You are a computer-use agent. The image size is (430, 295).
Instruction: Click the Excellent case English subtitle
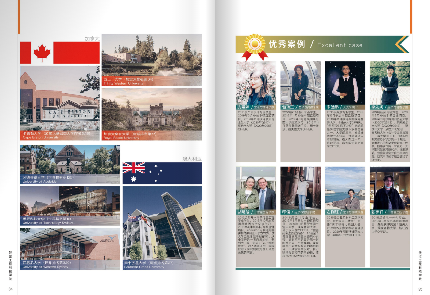tap(340, 45)
